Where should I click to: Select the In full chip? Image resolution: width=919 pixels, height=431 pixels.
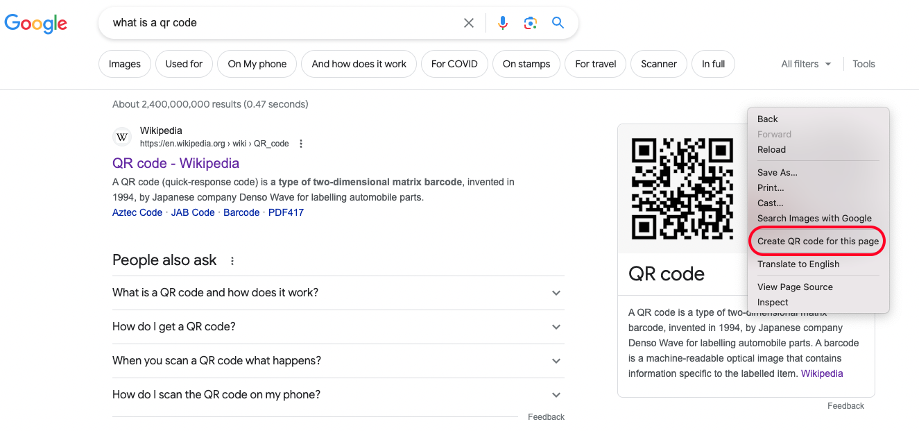(x=713, y=64)
